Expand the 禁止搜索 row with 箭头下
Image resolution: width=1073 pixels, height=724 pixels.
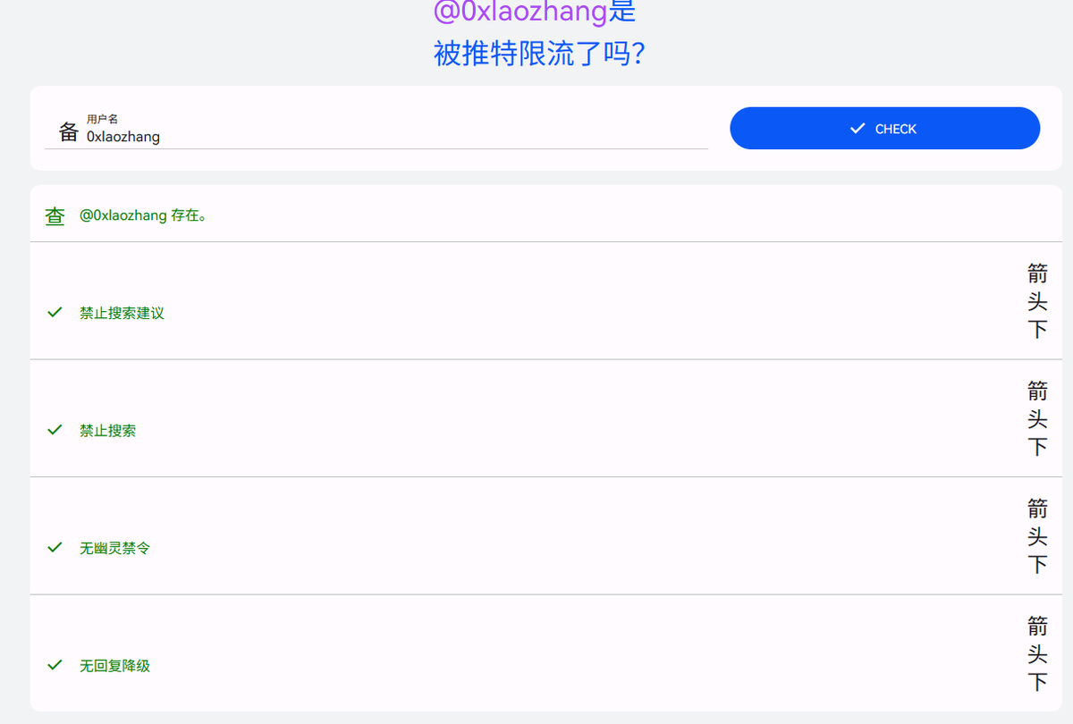tap(1037, 418)
